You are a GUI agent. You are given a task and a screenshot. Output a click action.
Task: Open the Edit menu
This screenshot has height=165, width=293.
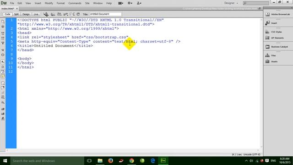pos(20,3)
